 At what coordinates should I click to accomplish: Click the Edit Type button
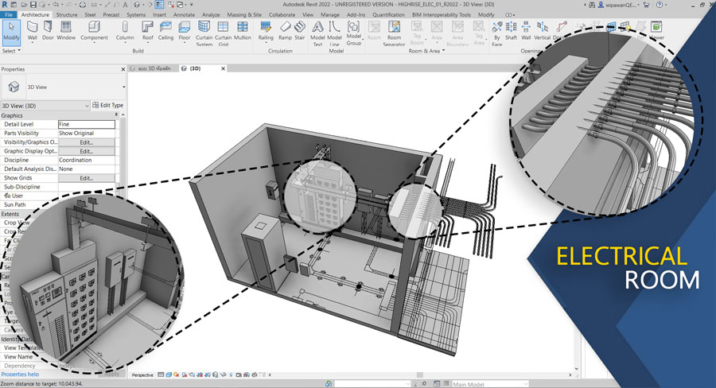107,105
